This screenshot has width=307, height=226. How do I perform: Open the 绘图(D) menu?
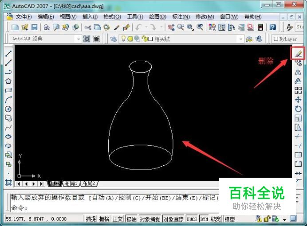pos(157,17)
